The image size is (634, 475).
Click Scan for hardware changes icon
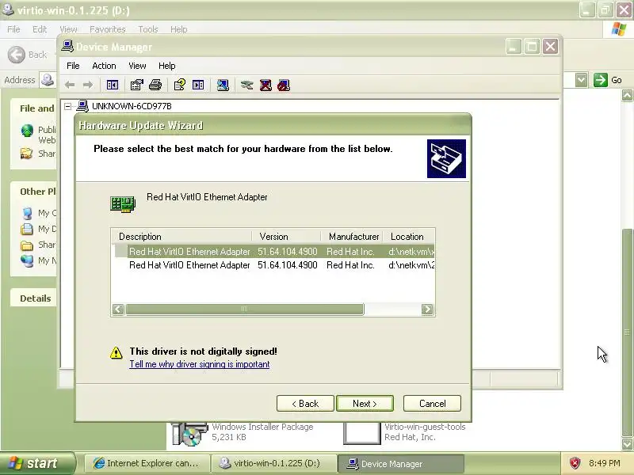(223, 85)
